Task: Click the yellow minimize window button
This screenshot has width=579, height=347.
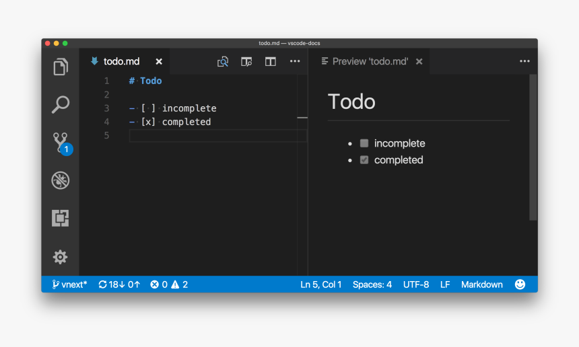Action: [56, 43]
